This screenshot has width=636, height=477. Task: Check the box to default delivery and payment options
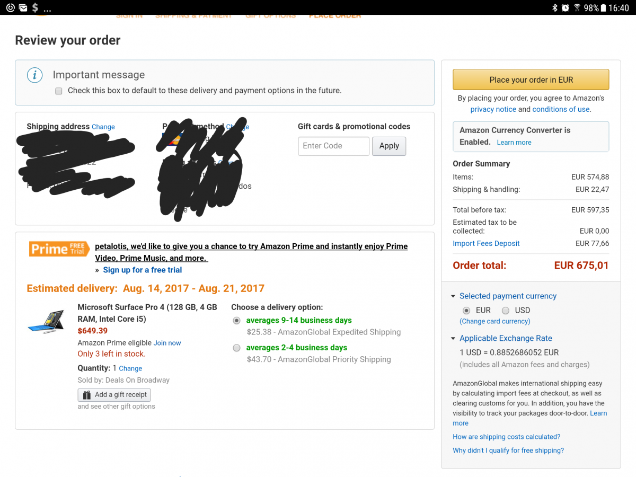59,91
